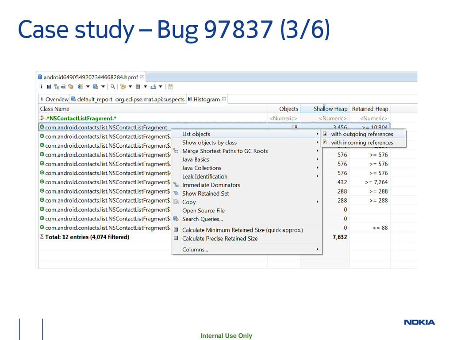Select 'with incoming references' submenu option
The height and width of the screenshot is (340, 453).
[362, 143]
